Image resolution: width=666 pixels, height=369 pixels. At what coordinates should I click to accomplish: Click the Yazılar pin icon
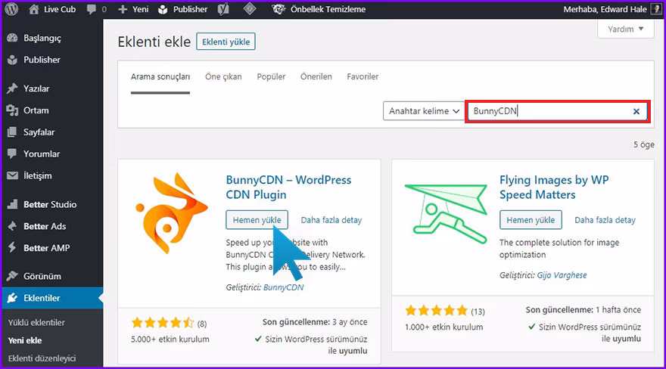coord(12,88)
